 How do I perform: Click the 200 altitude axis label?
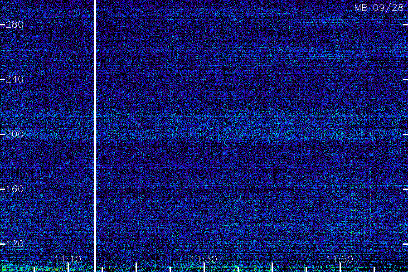pos(15,134)
